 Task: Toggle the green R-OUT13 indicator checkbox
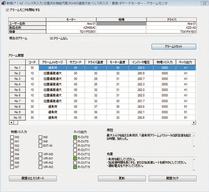pyautogui.click(x=75, y=158)
